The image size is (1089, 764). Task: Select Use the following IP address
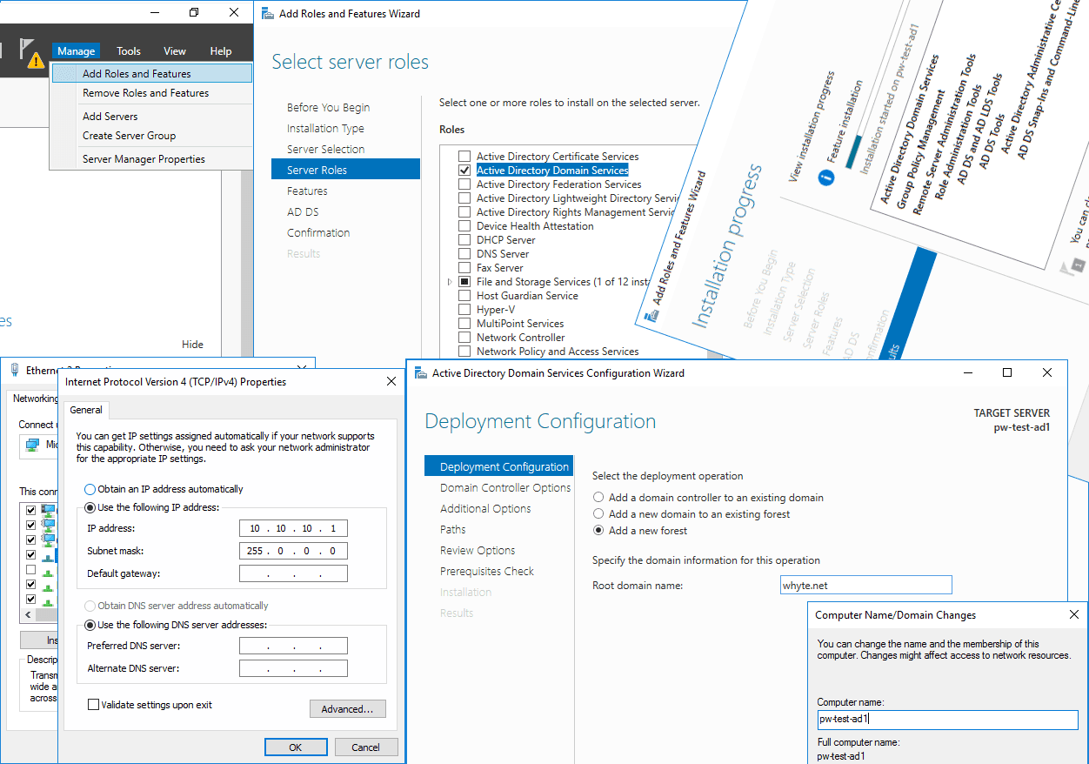(90, 507)
